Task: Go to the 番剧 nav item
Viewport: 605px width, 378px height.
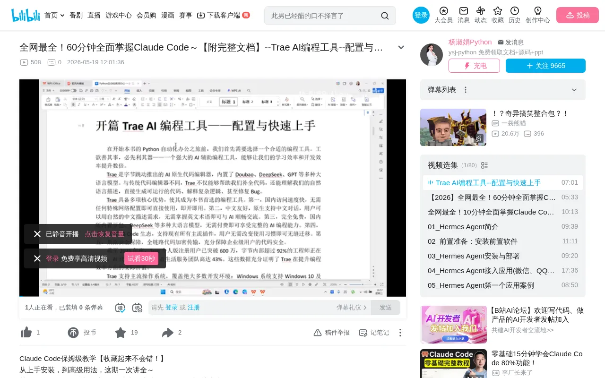Action: [76, 15]
